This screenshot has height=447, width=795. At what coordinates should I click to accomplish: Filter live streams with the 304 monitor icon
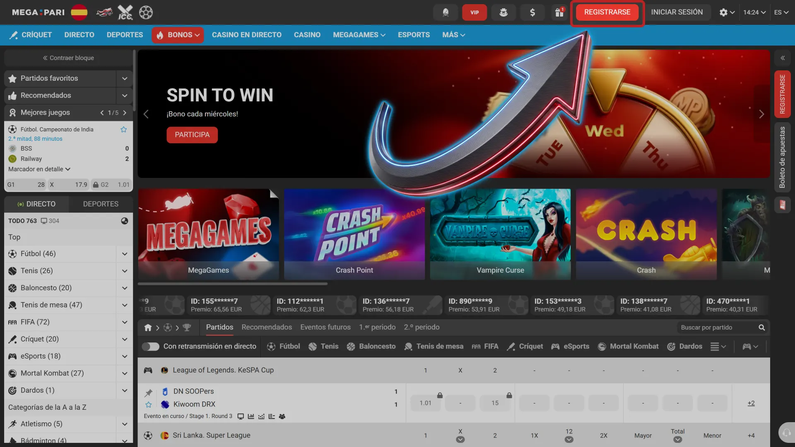coord(50,221)
